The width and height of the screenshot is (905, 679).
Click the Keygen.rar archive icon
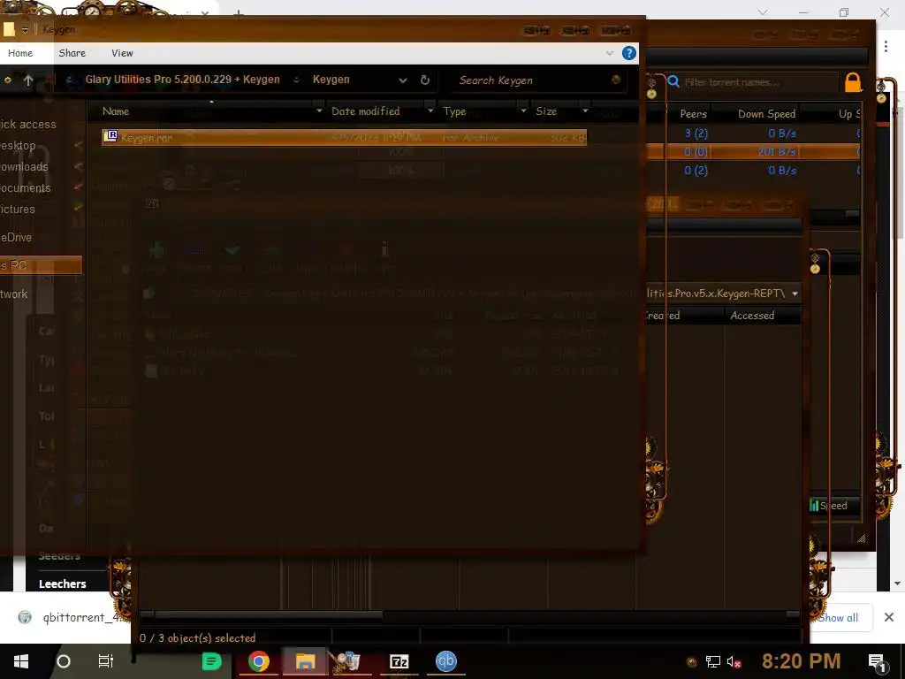coord(110,137)
